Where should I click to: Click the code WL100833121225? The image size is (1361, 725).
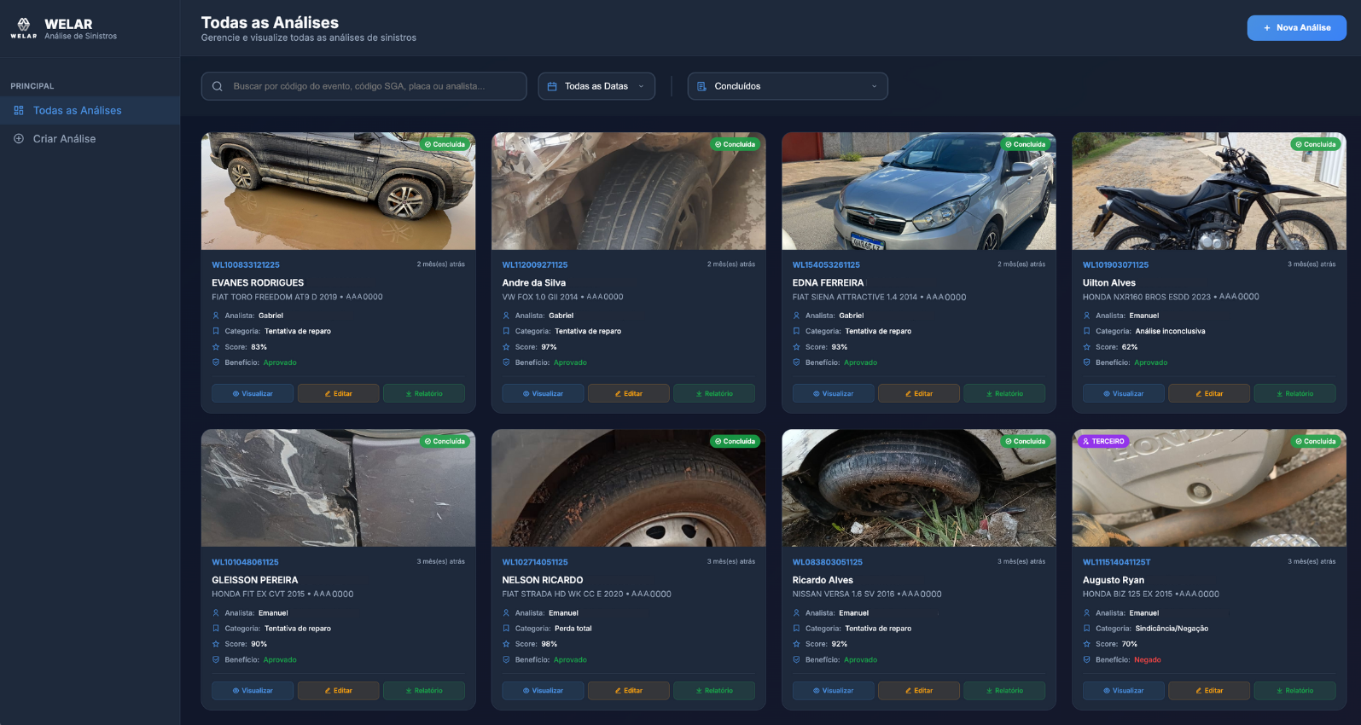246,265
